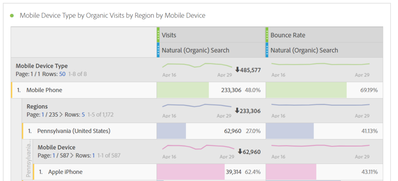Open the Rows: 50 selector for Mobile Device Type

62,74
